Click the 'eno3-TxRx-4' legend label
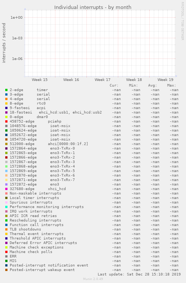This screenshot has width=186, height=283. click(62, 166)
